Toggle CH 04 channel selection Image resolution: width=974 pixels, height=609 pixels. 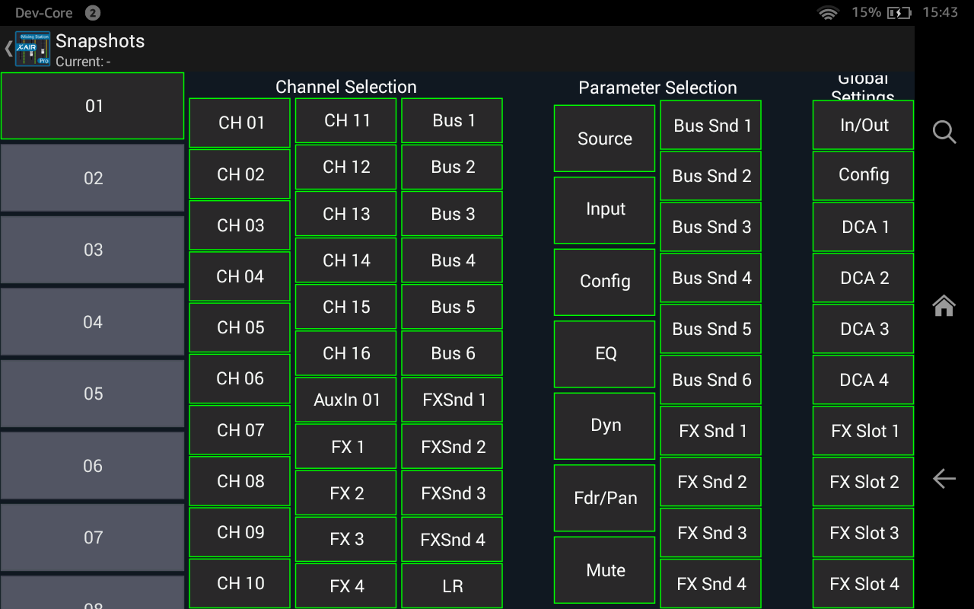click(x=240, y=276)
